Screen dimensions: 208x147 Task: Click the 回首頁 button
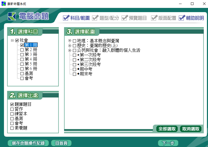click(61, 143)
